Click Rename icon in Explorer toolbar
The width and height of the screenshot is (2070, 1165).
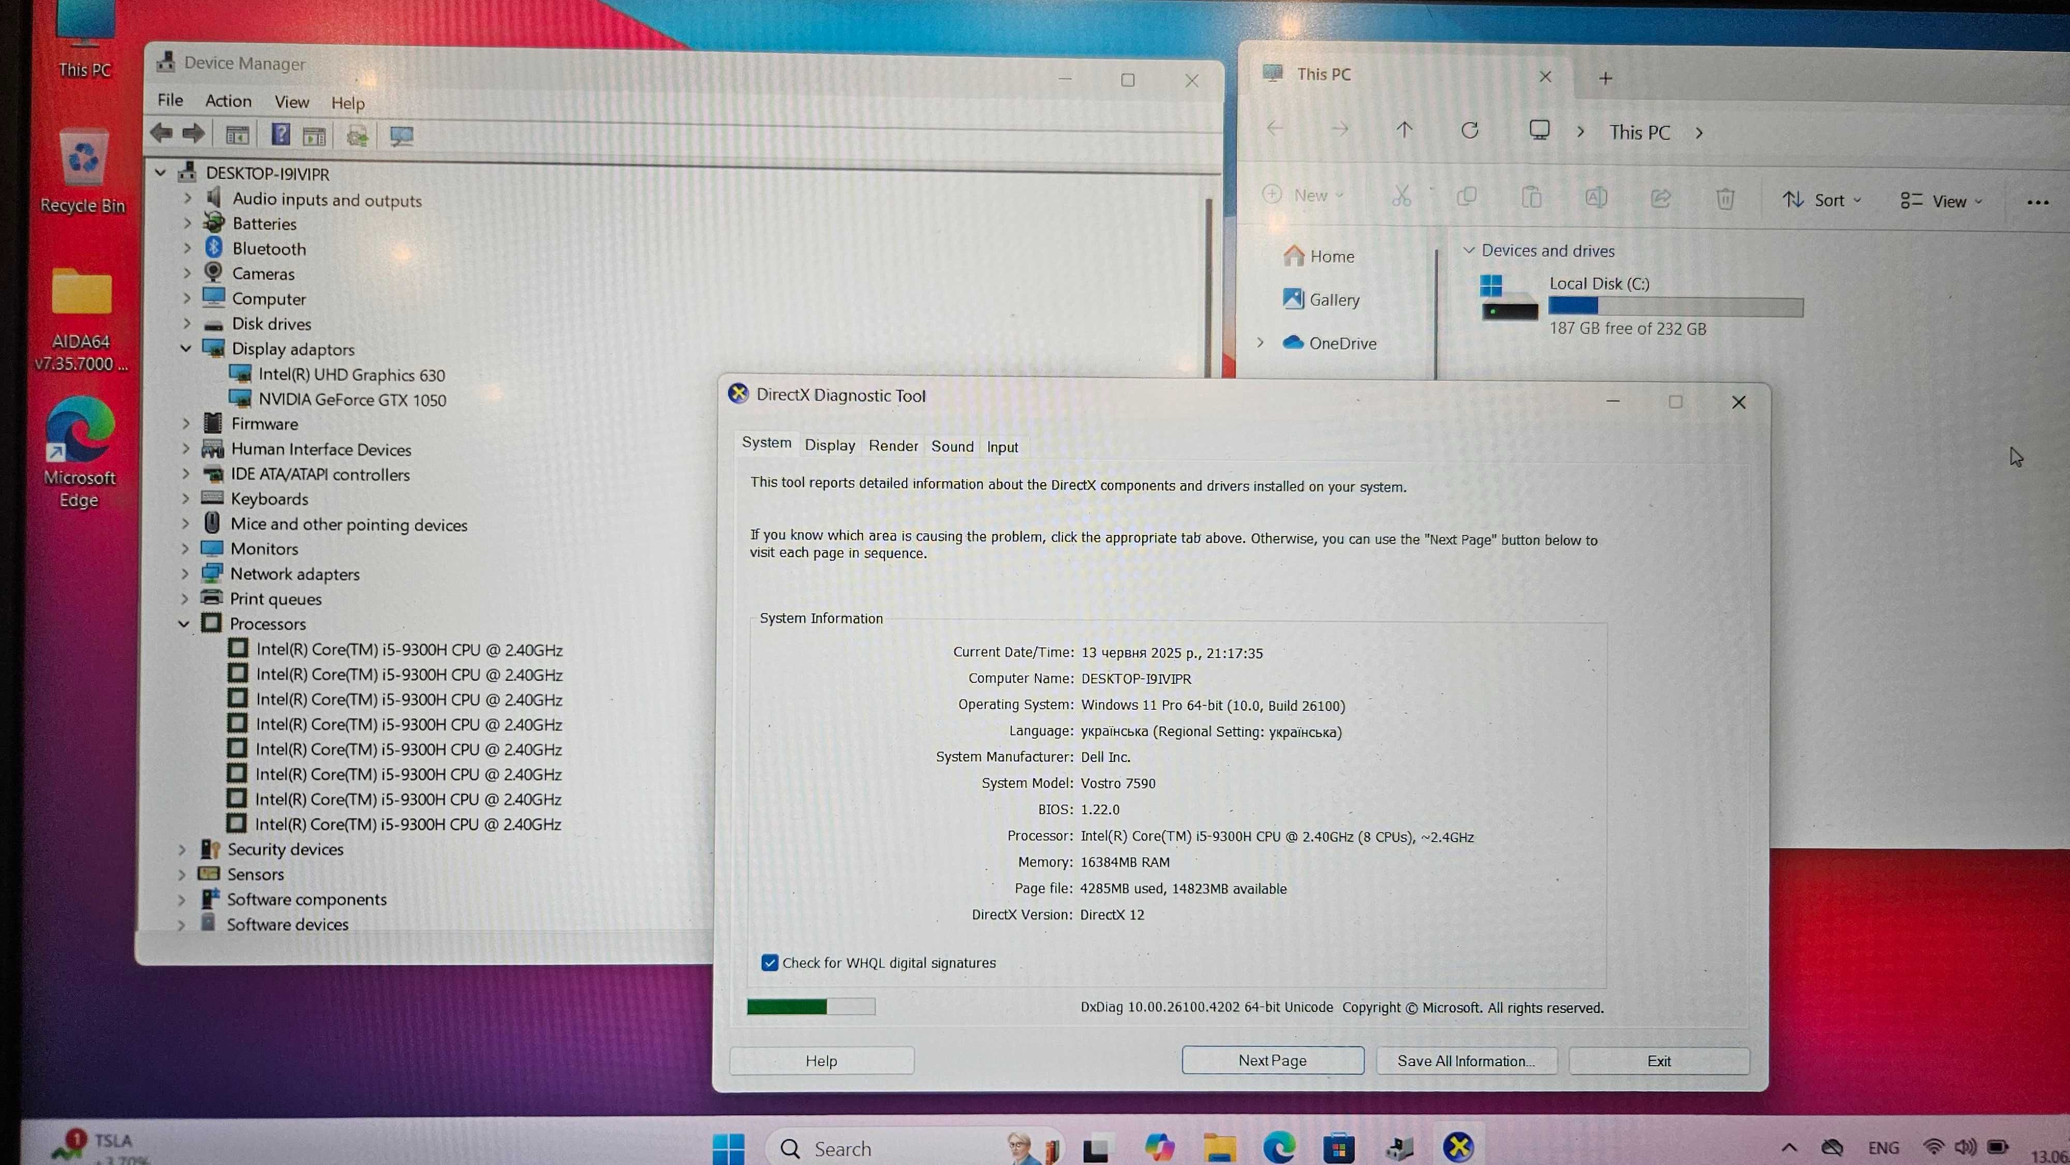[x=1596, y=197]
